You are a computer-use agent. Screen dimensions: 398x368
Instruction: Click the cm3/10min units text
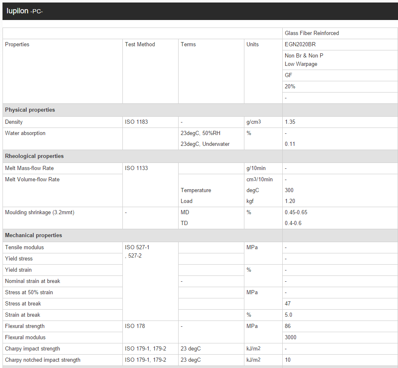click(259, 179)
